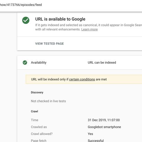Select the 'Googlebot smartphone' value
This screenshot has width=142, height=142.
coord(104,127)
